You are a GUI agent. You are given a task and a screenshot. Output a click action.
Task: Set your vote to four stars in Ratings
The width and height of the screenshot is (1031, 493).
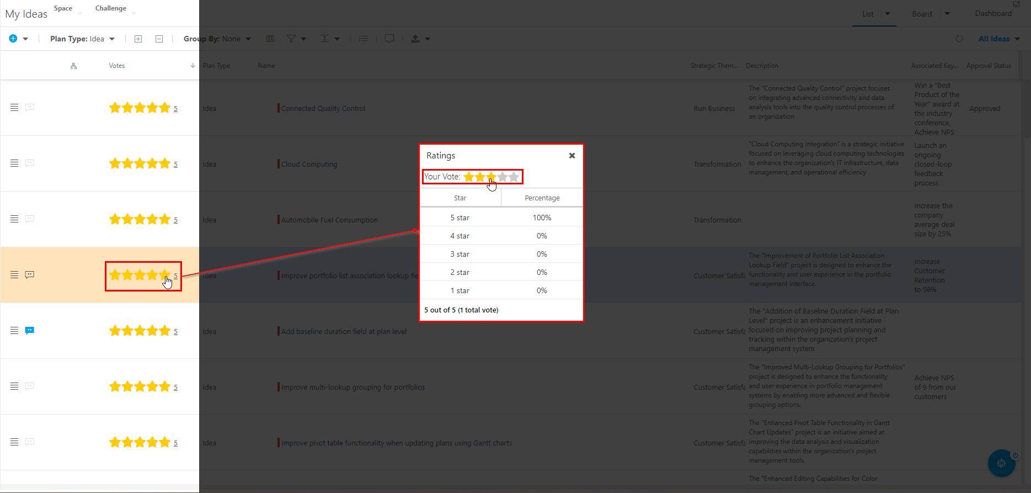503,177
